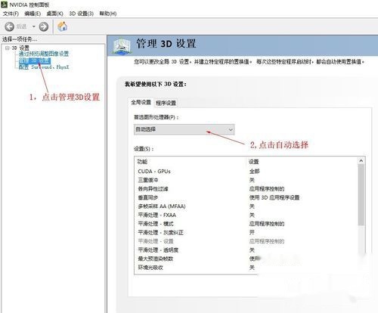Select the 全局设置 tab
The height and width of the screenshot is (313, 378).
(x=141, y=102)
